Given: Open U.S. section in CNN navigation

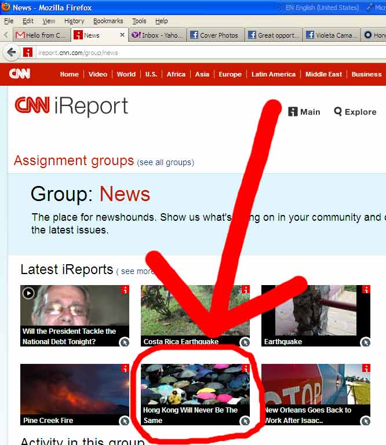Looking at the screenshot, I should pyautogui.click(x=151, y=74).
